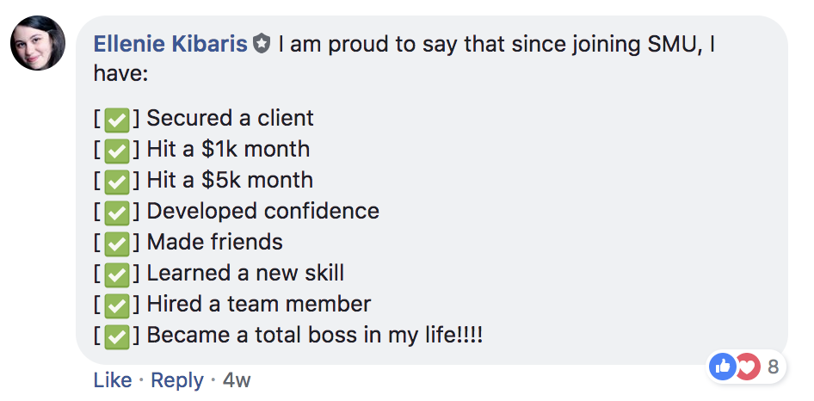This screenshot has height=401, width=814.
Task: Click checkmark beside Secured a client
Action: [116, 120]
